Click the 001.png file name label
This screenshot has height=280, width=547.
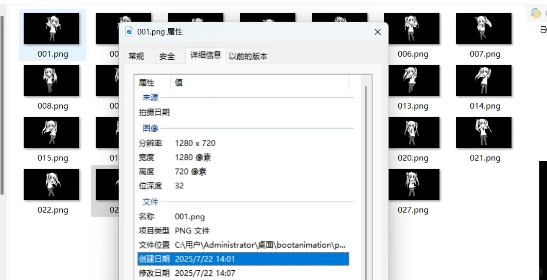point(52,54)
